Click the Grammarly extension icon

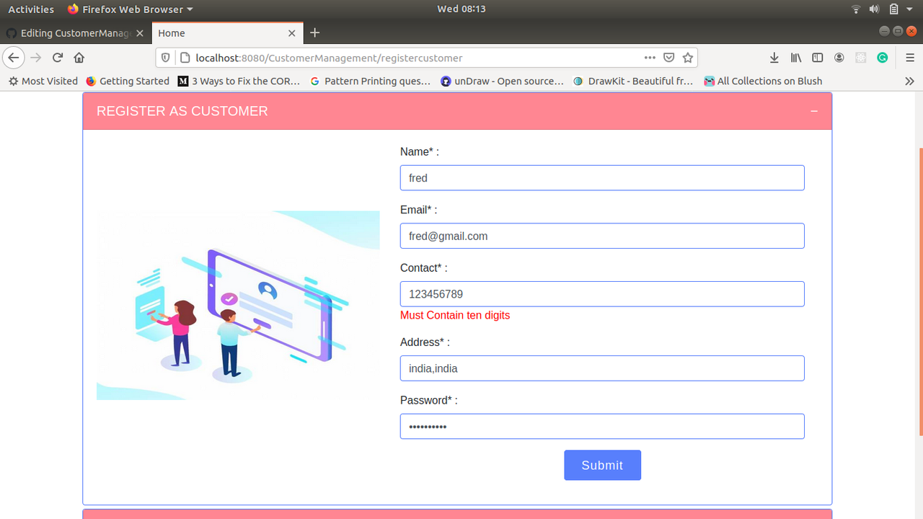[882, 58]
